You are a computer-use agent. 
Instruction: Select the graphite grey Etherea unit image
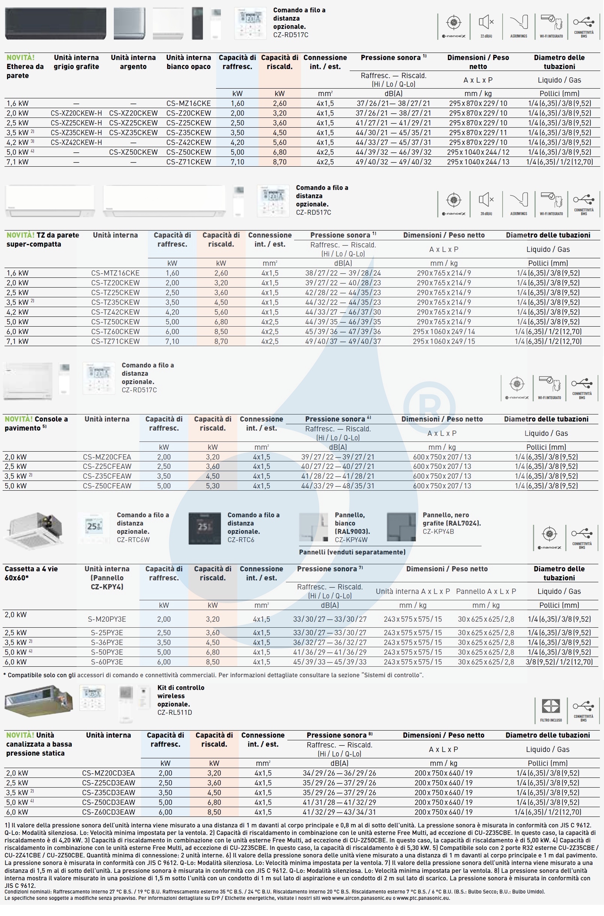pyautogui.click(x=56, y=24)
